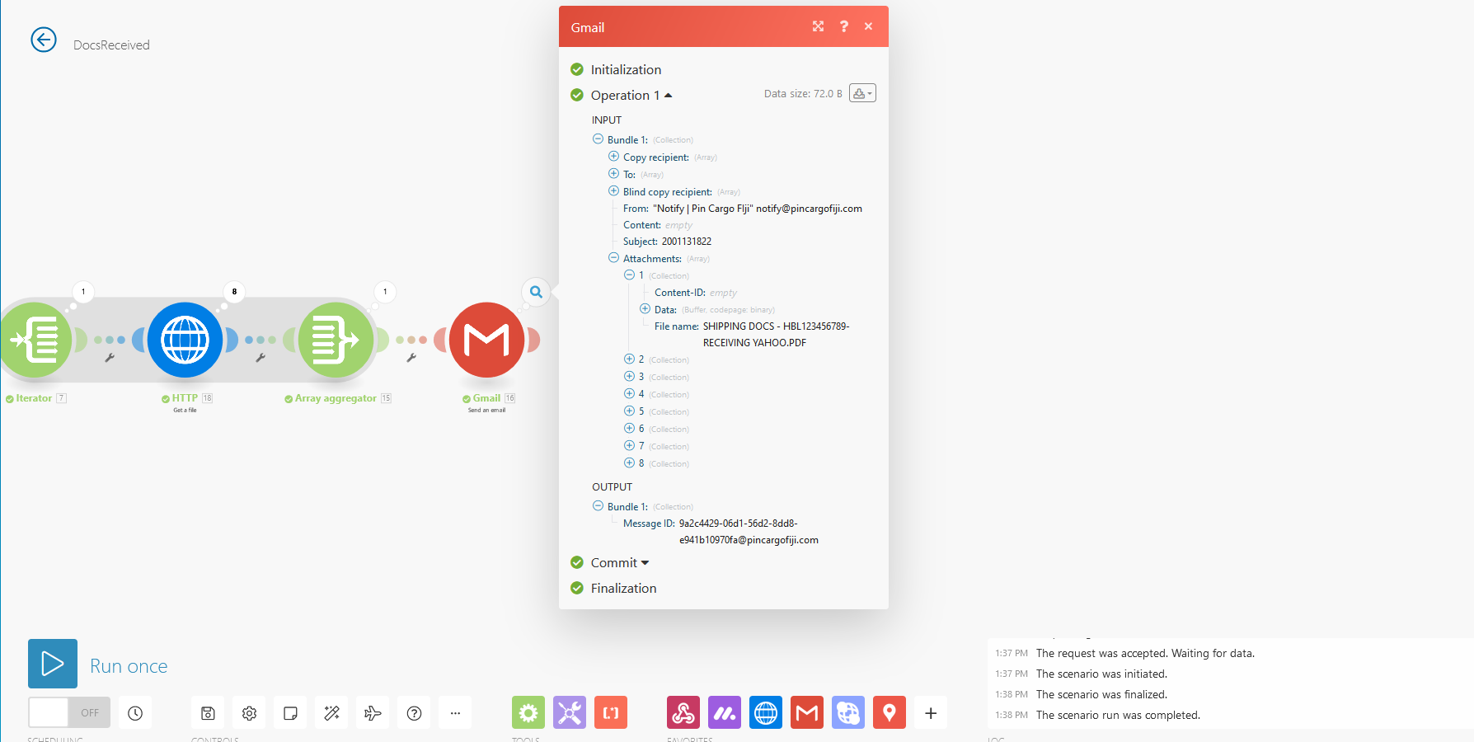Expand attachment 4 collection
This screenshot has height=742, width=1474.
[x=629, y=393]
